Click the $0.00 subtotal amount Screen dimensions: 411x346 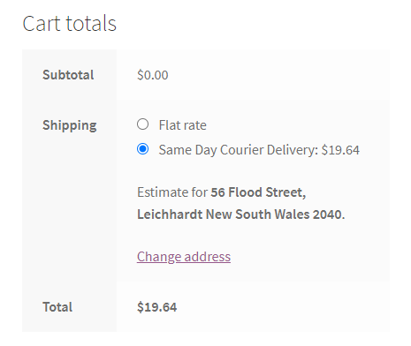point(153,75)
